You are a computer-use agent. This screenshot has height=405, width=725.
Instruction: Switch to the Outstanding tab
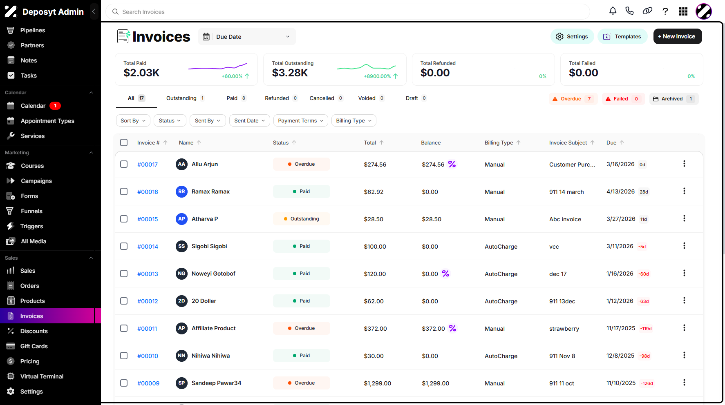[x=185, y=98]
